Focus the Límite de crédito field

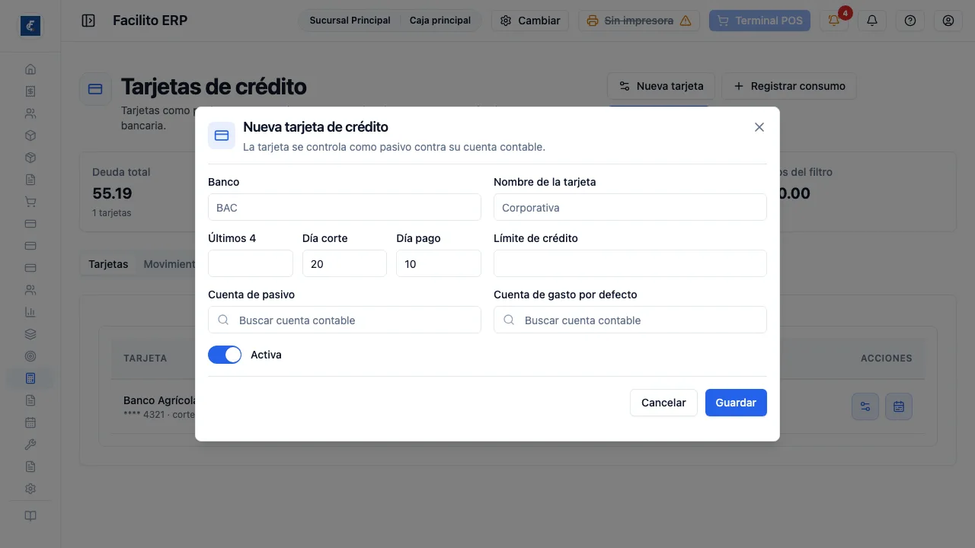[x=630, y=264]
